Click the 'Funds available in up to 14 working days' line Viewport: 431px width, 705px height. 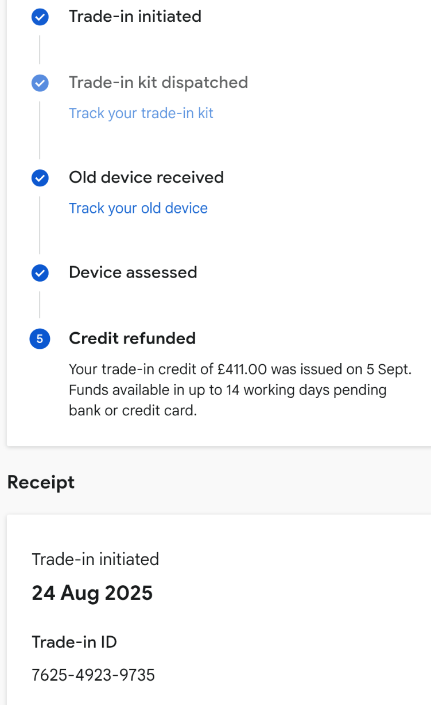(x=227, y=390)
